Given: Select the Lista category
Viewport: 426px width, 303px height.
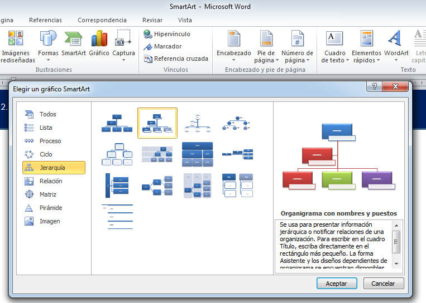Looking at the screenshot, I should click(54, 128).
